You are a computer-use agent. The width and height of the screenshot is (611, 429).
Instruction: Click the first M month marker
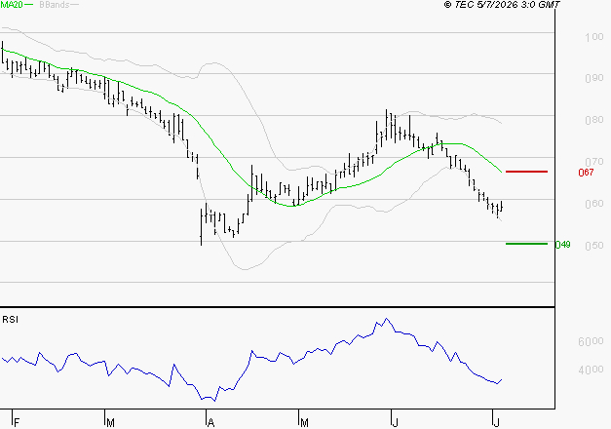pos(110,422)
